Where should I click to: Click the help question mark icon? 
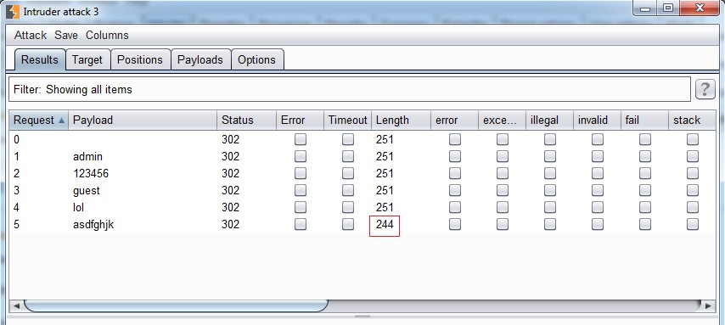point(705,89)
